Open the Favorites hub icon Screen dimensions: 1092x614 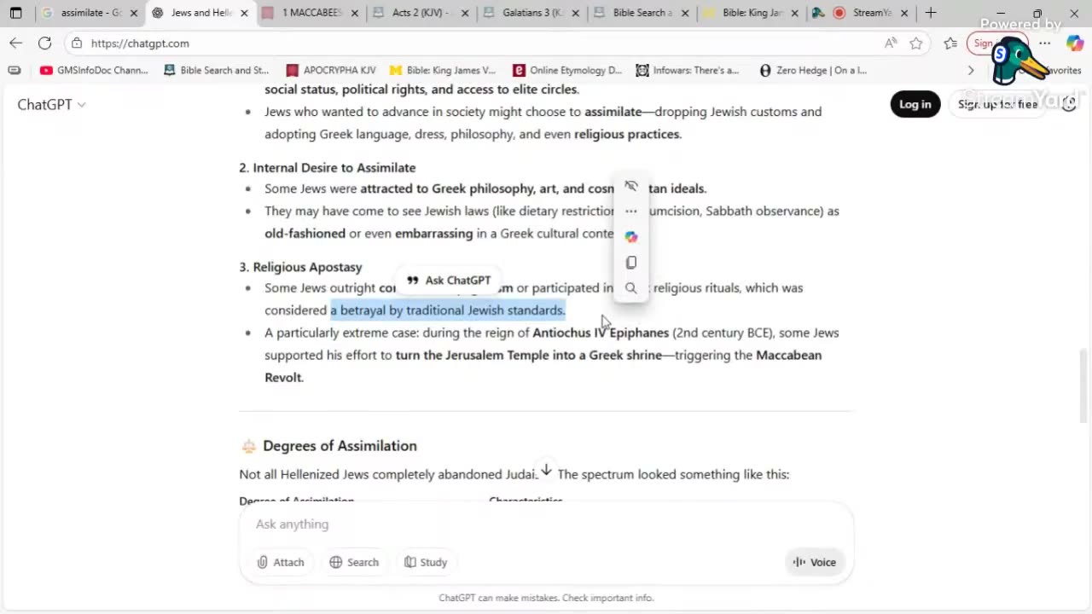point(950,43)
